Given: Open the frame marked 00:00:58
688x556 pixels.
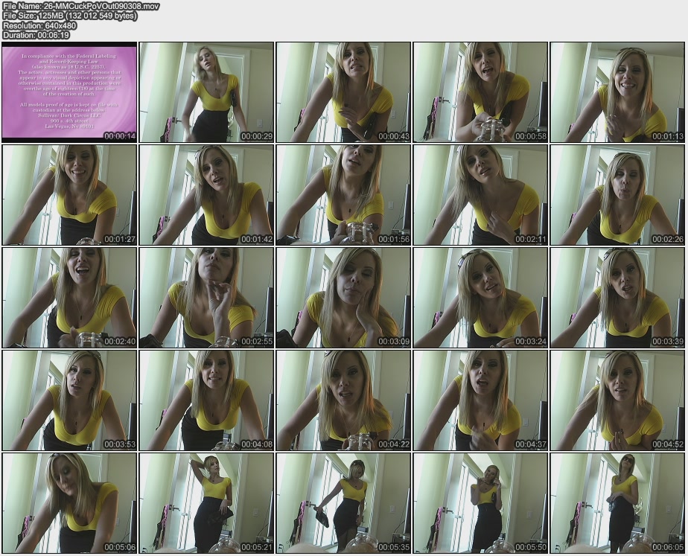Looking at the screenshot, I should coord(480,92).
